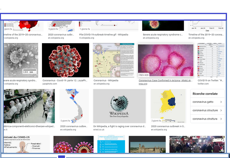This screenshot has width=230, height=158.
Task: Open blue instructions infographic thumbnail
Action: (111, 144)
